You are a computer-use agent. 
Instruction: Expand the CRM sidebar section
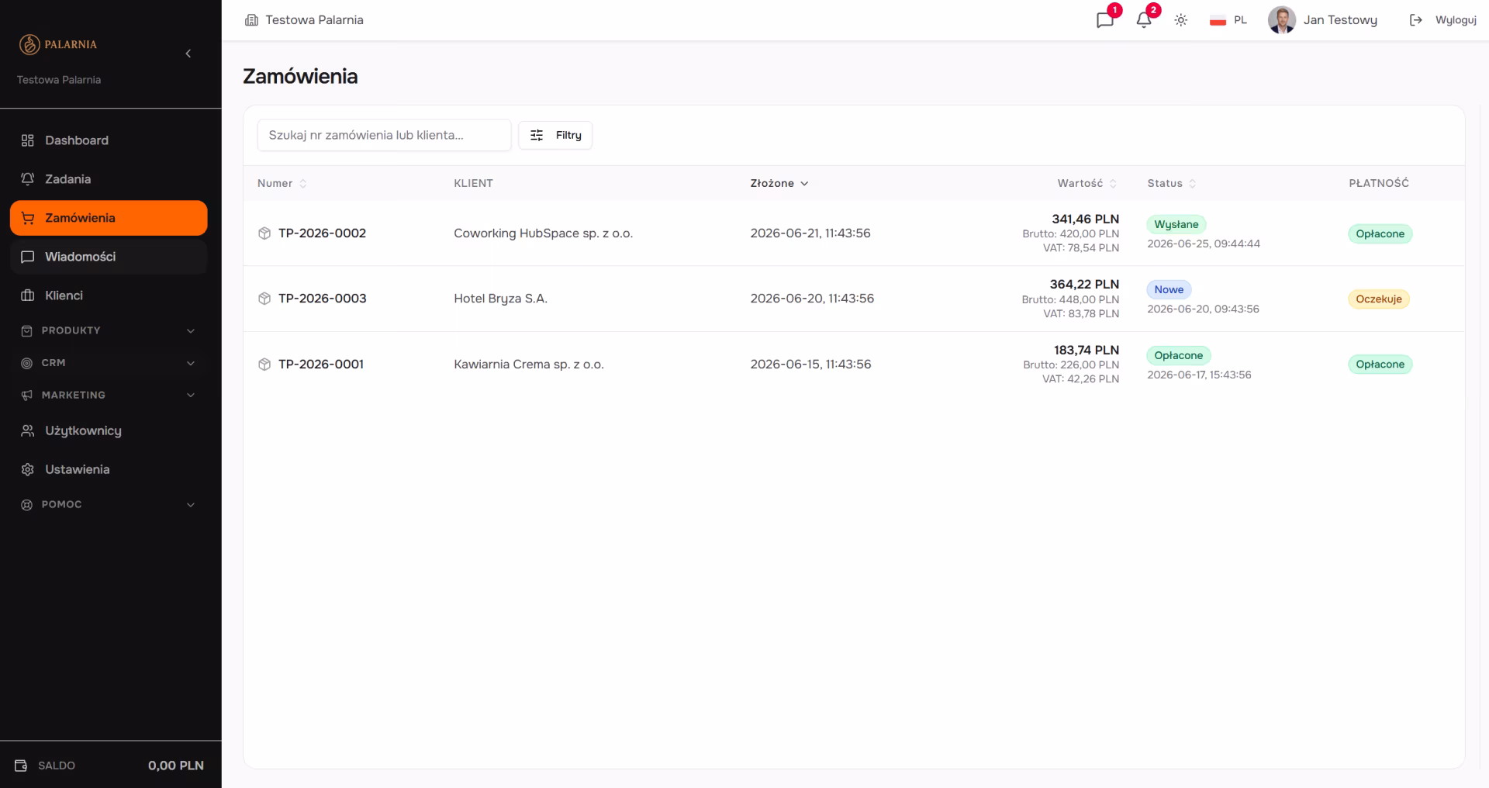(109, 363)
